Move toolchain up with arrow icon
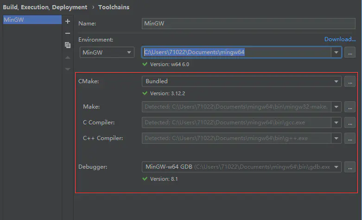 pyautogui.click(x=68, y=57)
